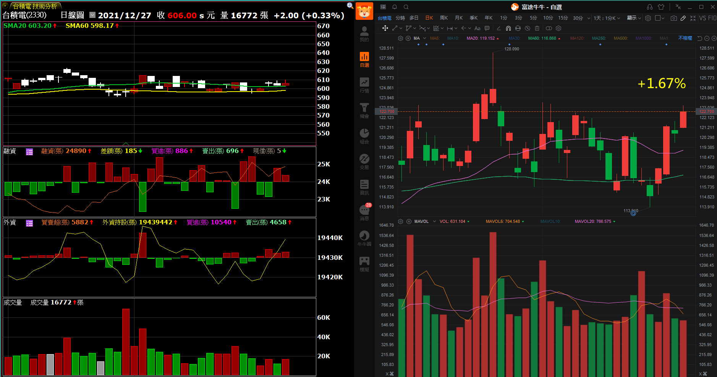Open the 顯示 display dropdown
This screenshot has width=717, height=377.
(634, 18)
